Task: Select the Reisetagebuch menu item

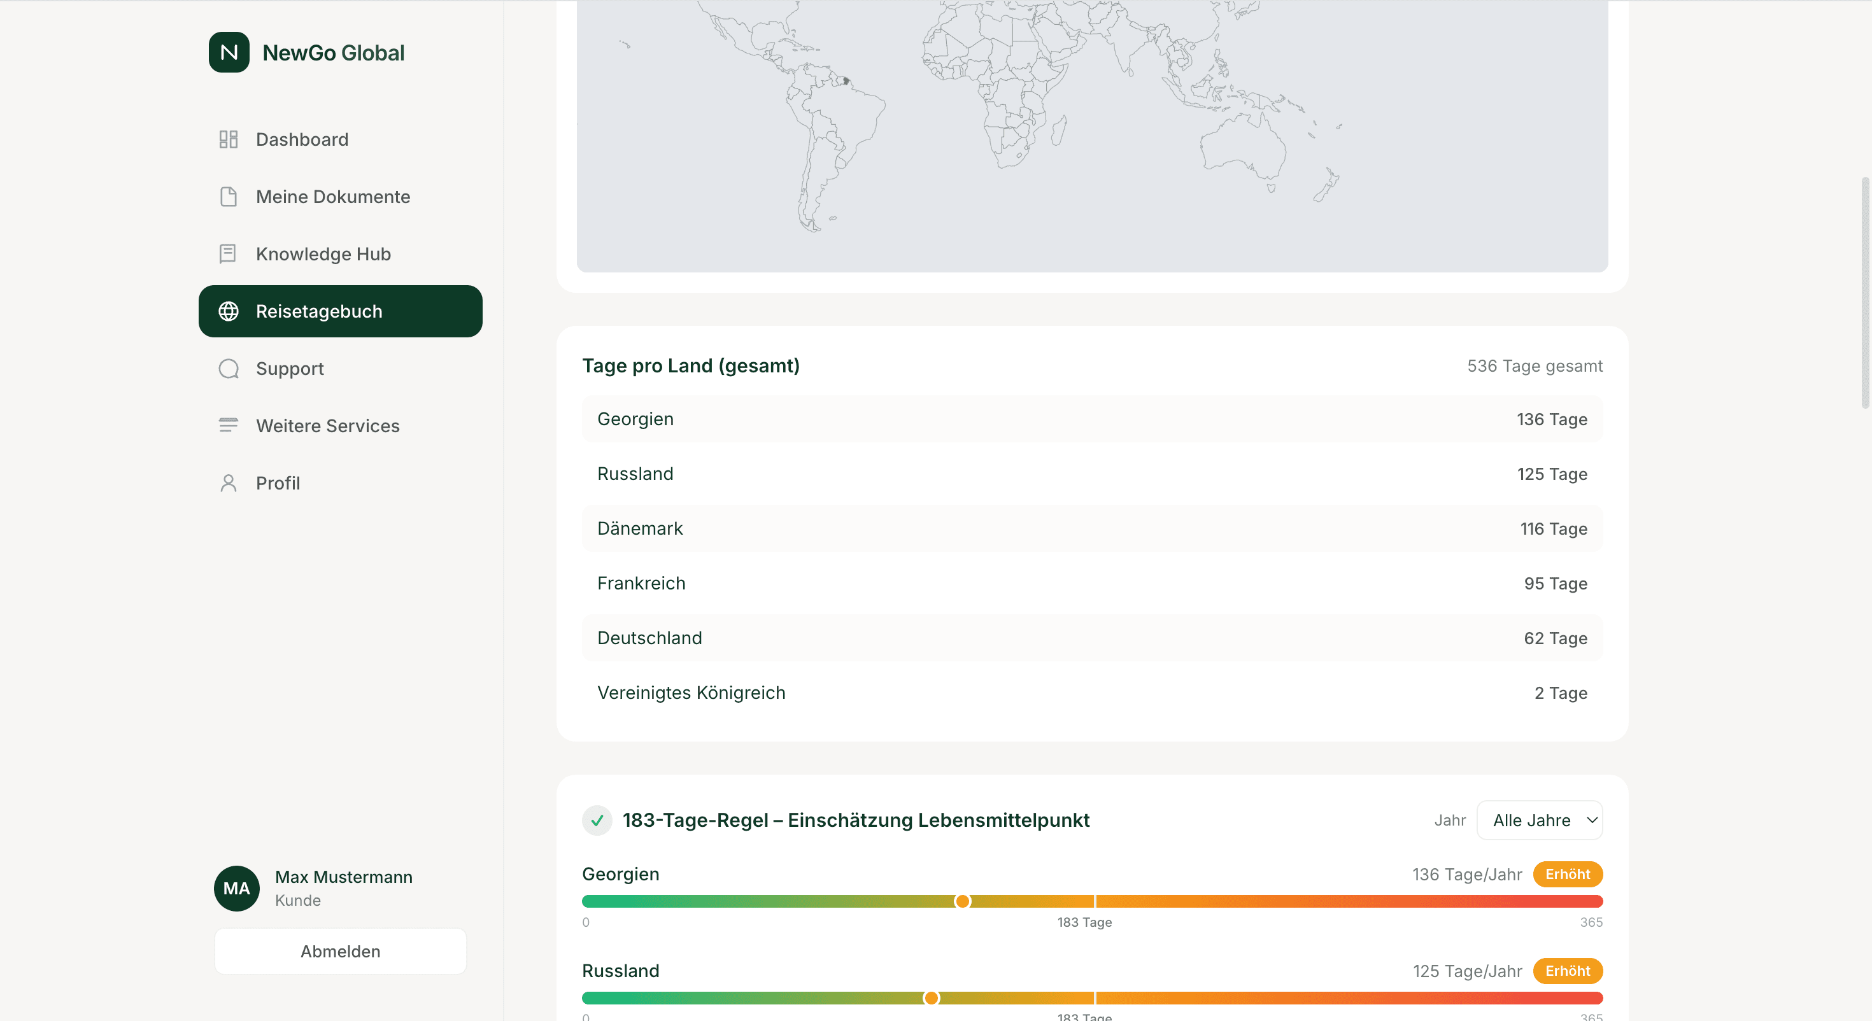Action: point(340,311)
